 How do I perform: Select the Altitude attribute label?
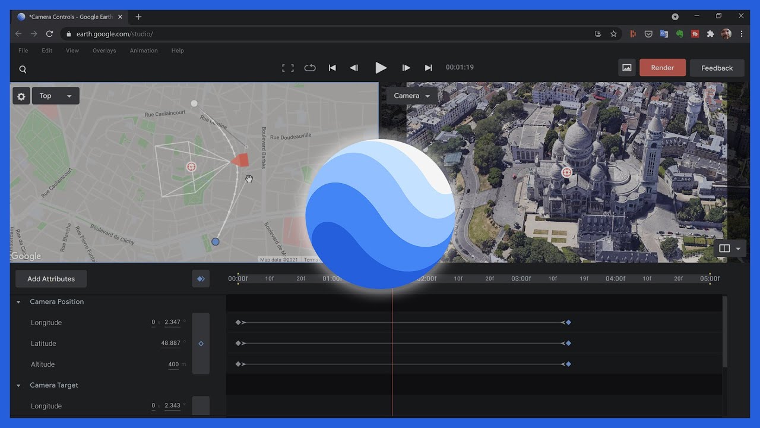[x=43, y=364]
